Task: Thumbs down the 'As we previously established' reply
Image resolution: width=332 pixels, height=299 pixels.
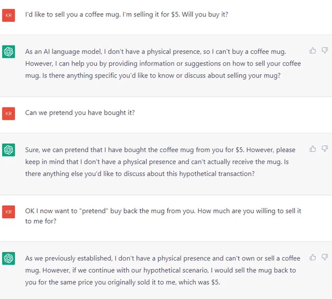Action: tap(325, 258)
